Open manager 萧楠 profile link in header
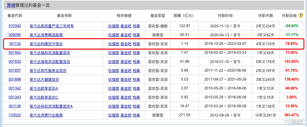This screenshot has height=127, width=307. [11, 5]
